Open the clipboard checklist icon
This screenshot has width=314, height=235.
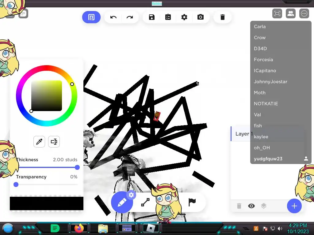click(x=168, y=17)
